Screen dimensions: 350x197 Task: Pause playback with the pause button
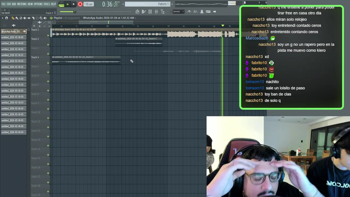[68, 4]
